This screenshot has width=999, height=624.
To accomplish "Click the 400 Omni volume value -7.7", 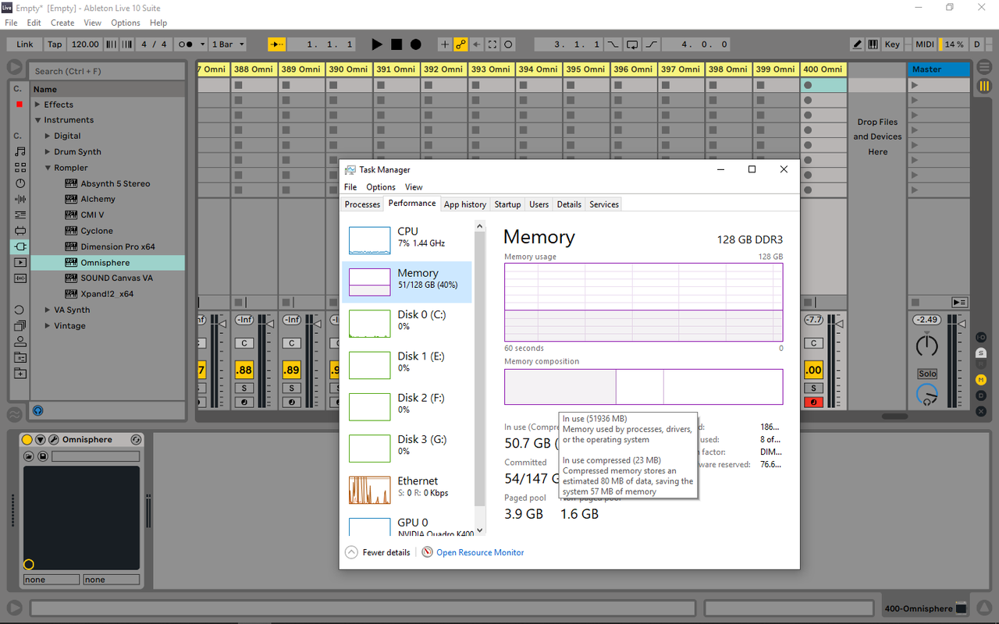I will coord(814,320).
